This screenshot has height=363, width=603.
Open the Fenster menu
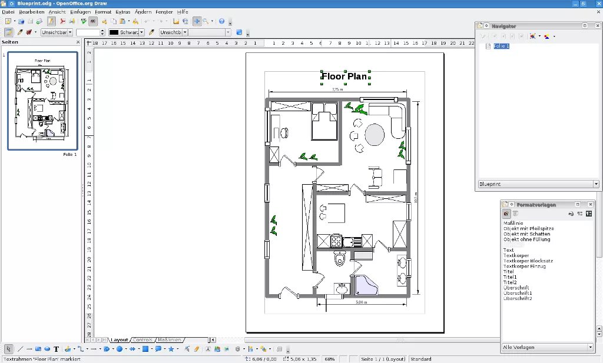[164, 12]
